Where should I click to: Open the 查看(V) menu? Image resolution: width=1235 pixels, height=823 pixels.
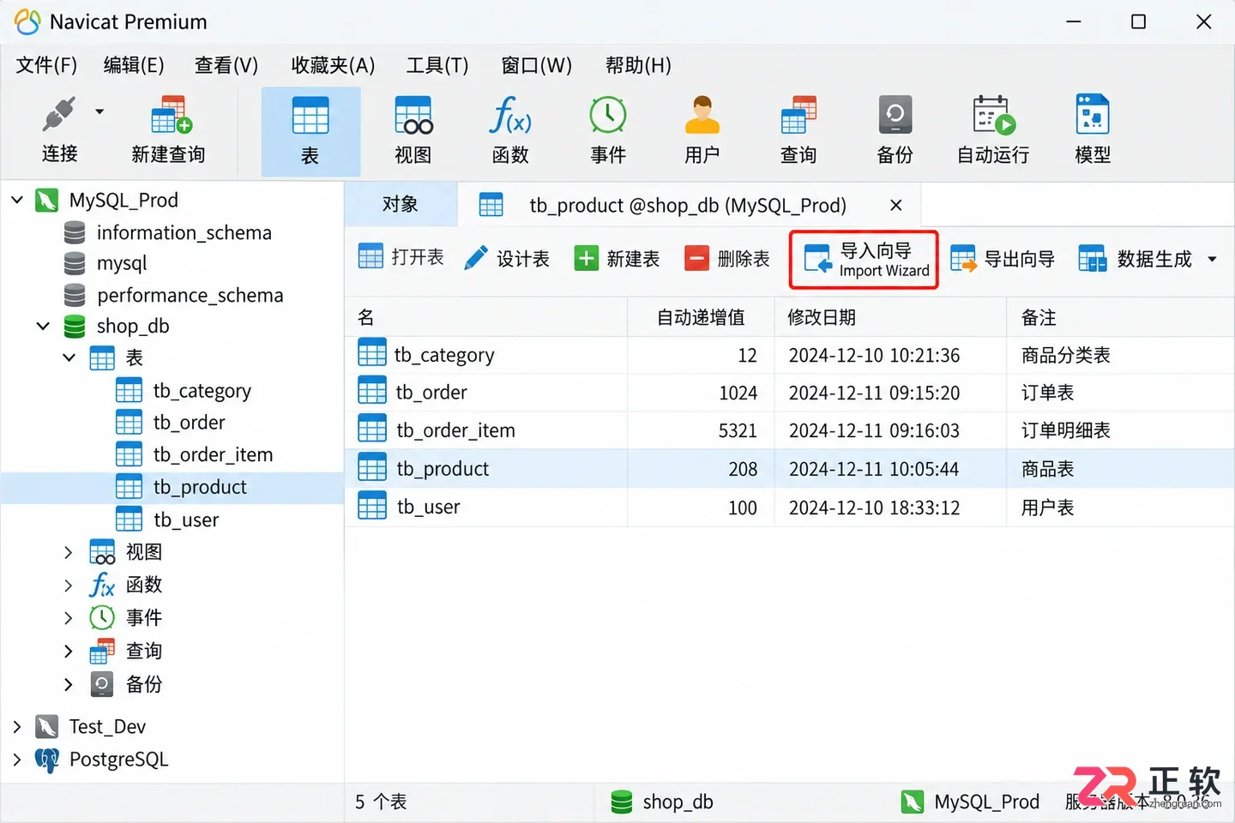(226, 65)
